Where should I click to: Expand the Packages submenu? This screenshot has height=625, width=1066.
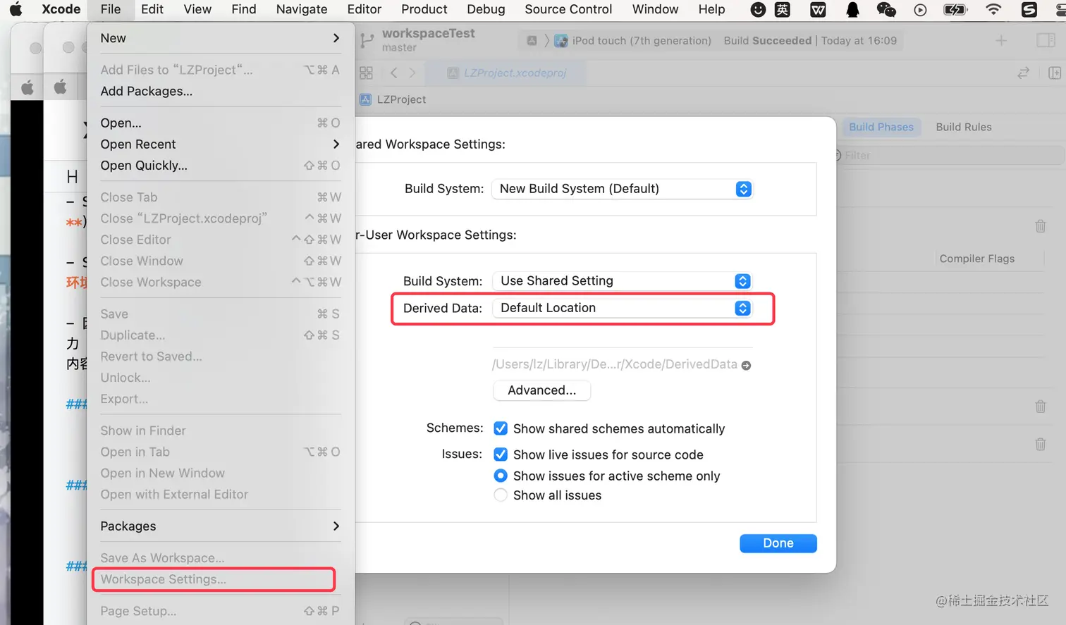point(220,526)
